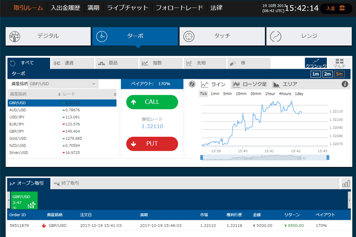
Task: Switch chart to エリア type
Action: (285, 85)
